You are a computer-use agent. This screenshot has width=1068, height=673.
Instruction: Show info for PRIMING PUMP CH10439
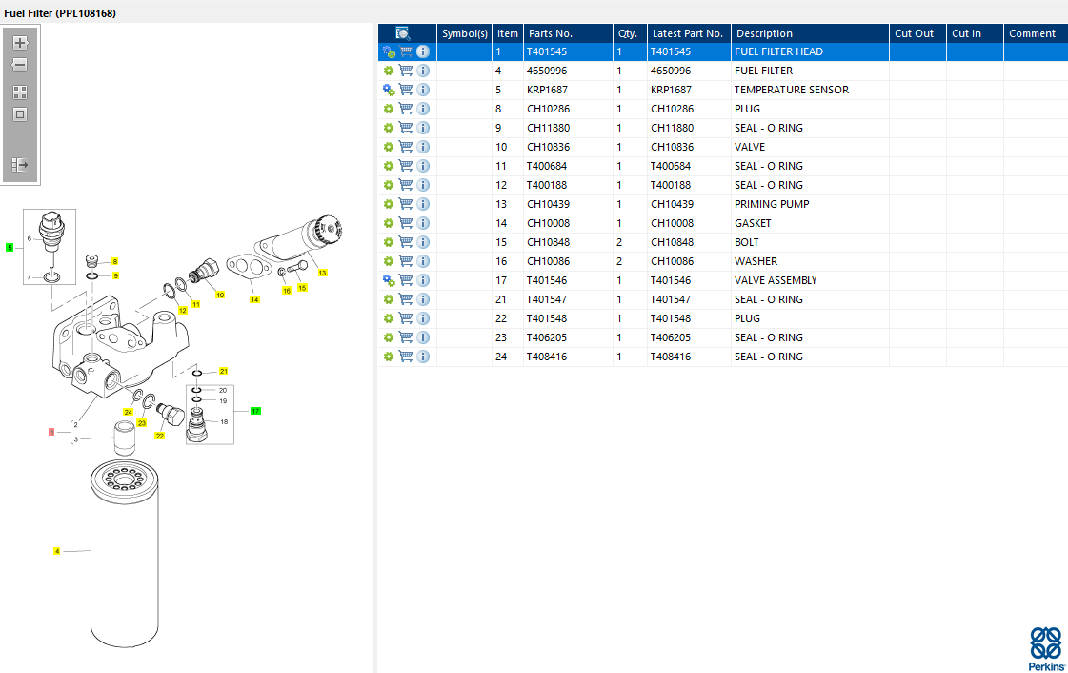[423, 204]
